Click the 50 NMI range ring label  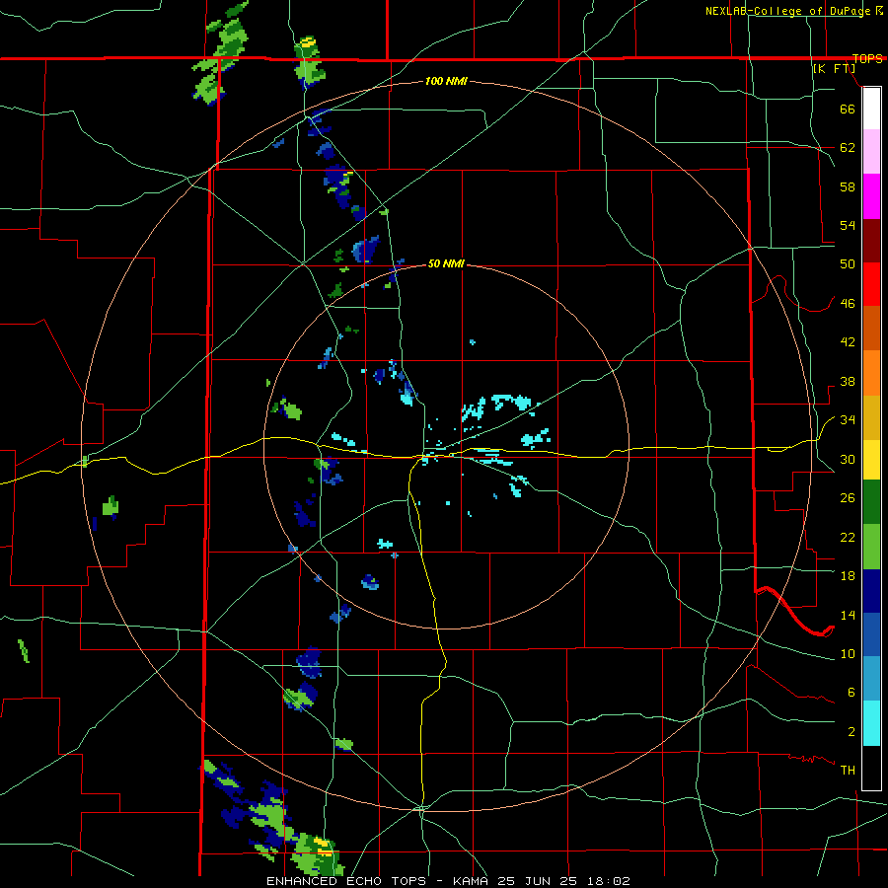[x=446, y=263]
